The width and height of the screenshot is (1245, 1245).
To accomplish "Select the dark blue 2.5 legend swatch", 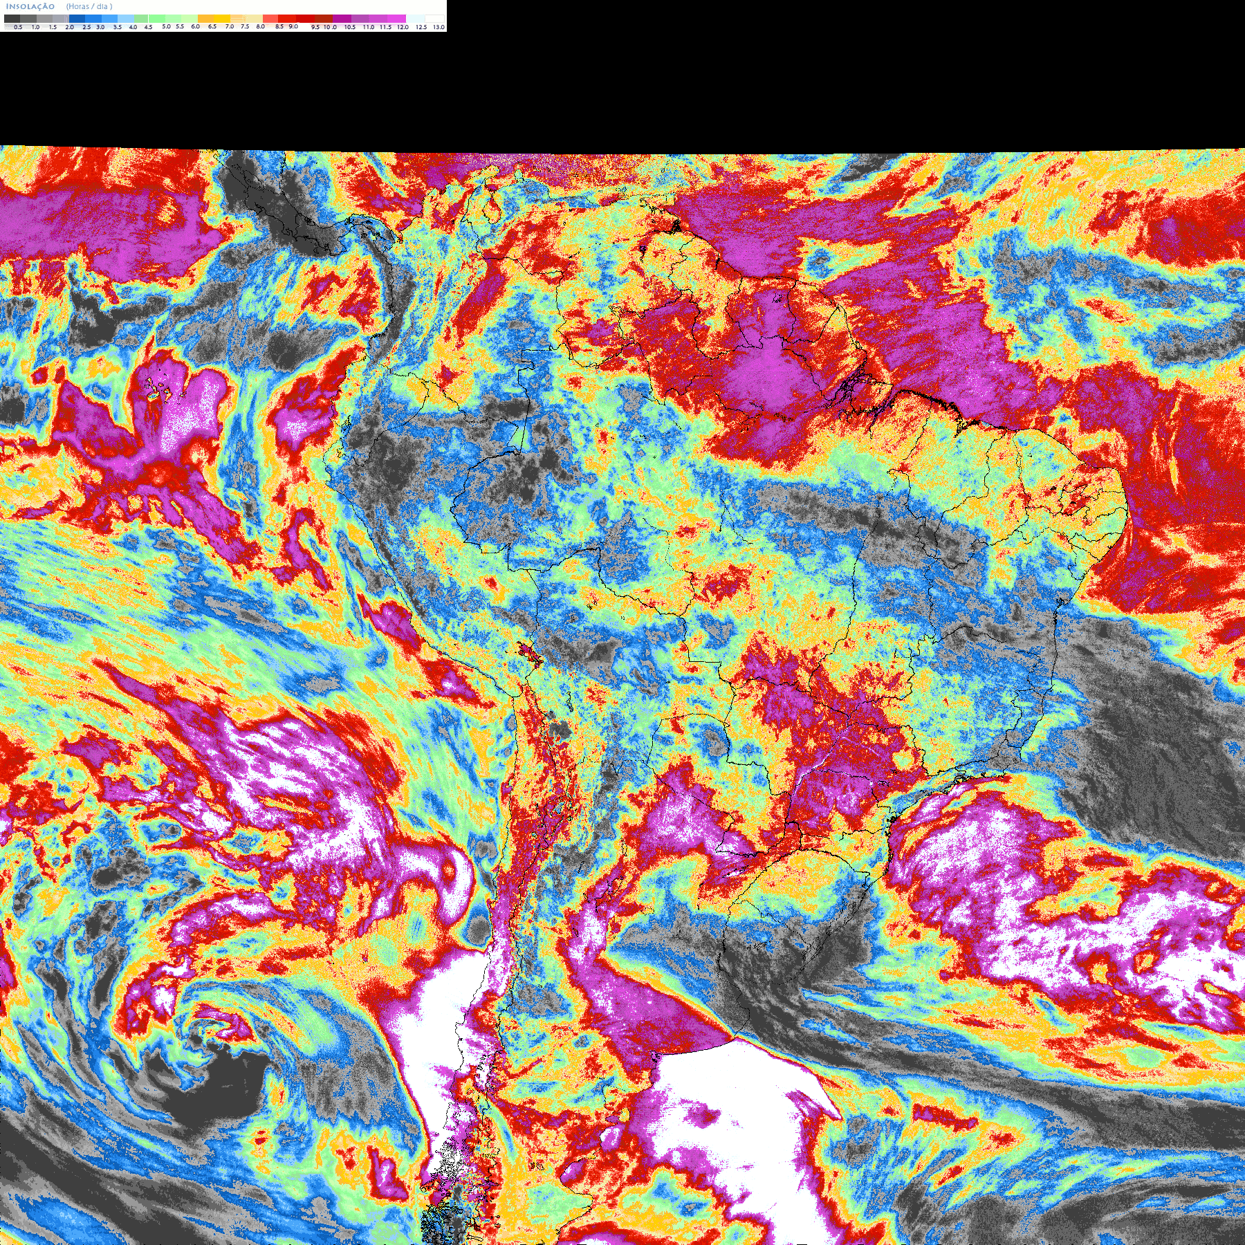I will 77,19.
